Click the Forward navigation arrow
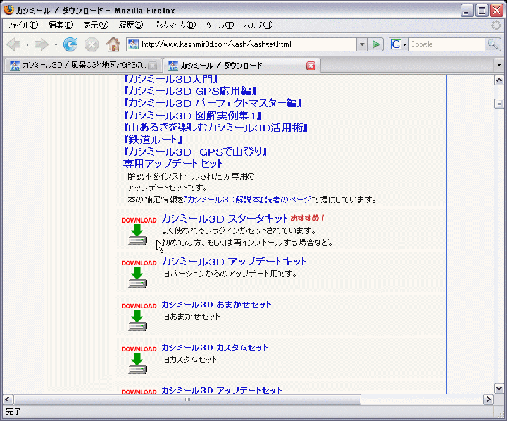507x421 pixels. 42,44
